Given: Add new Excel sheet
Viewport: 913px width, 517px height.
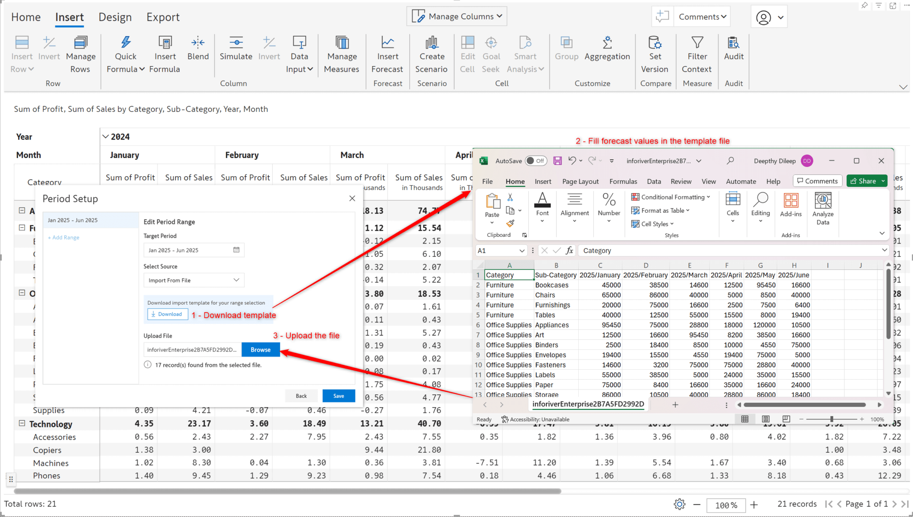Looking at the screenshot, I should pos(675,405).
